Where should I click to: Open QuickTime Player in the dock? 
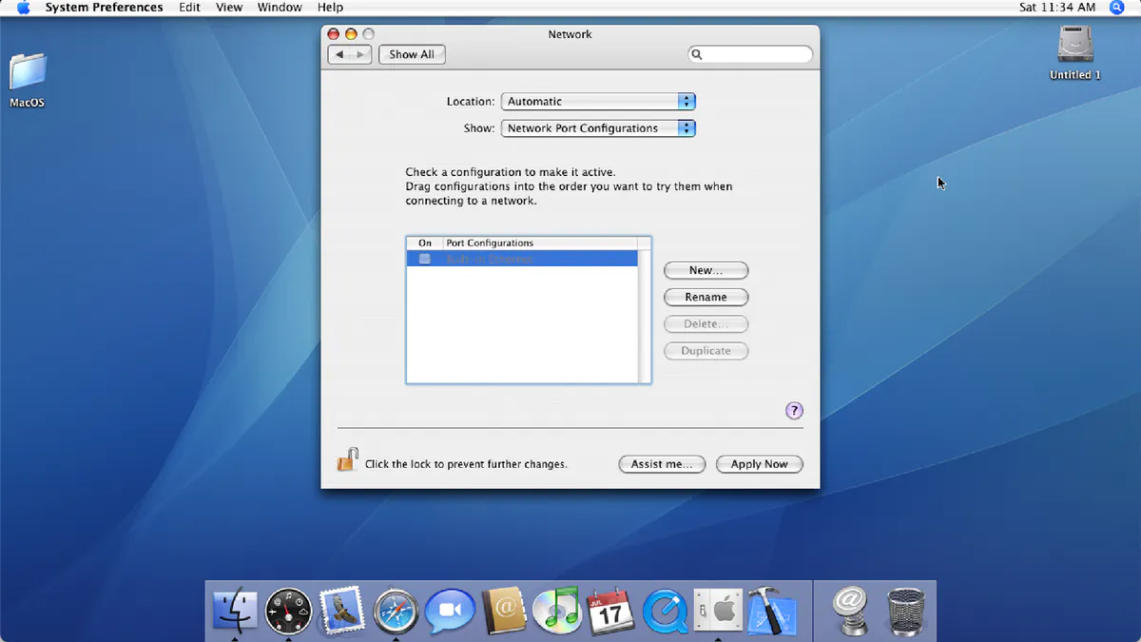coord(665,611)
